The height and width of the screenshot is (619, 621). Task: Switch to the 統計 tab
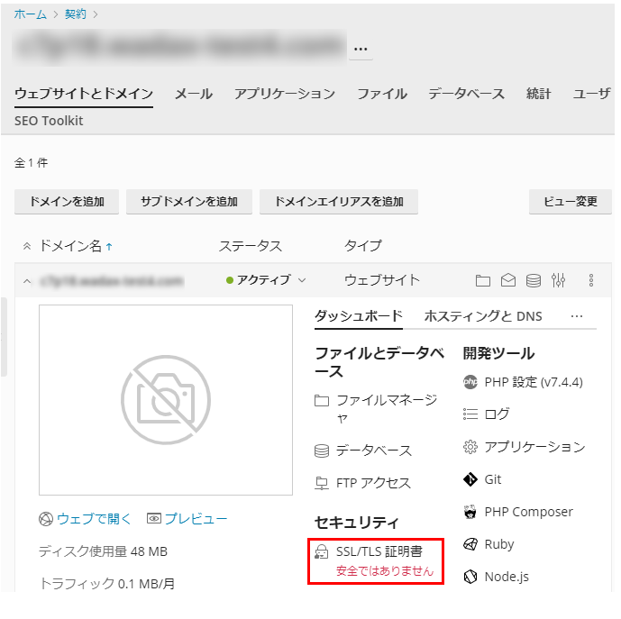point(539,94)
